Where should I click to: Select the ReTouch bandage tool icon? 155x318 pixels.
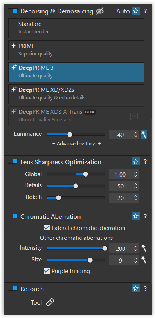click(x=50, y=303)
